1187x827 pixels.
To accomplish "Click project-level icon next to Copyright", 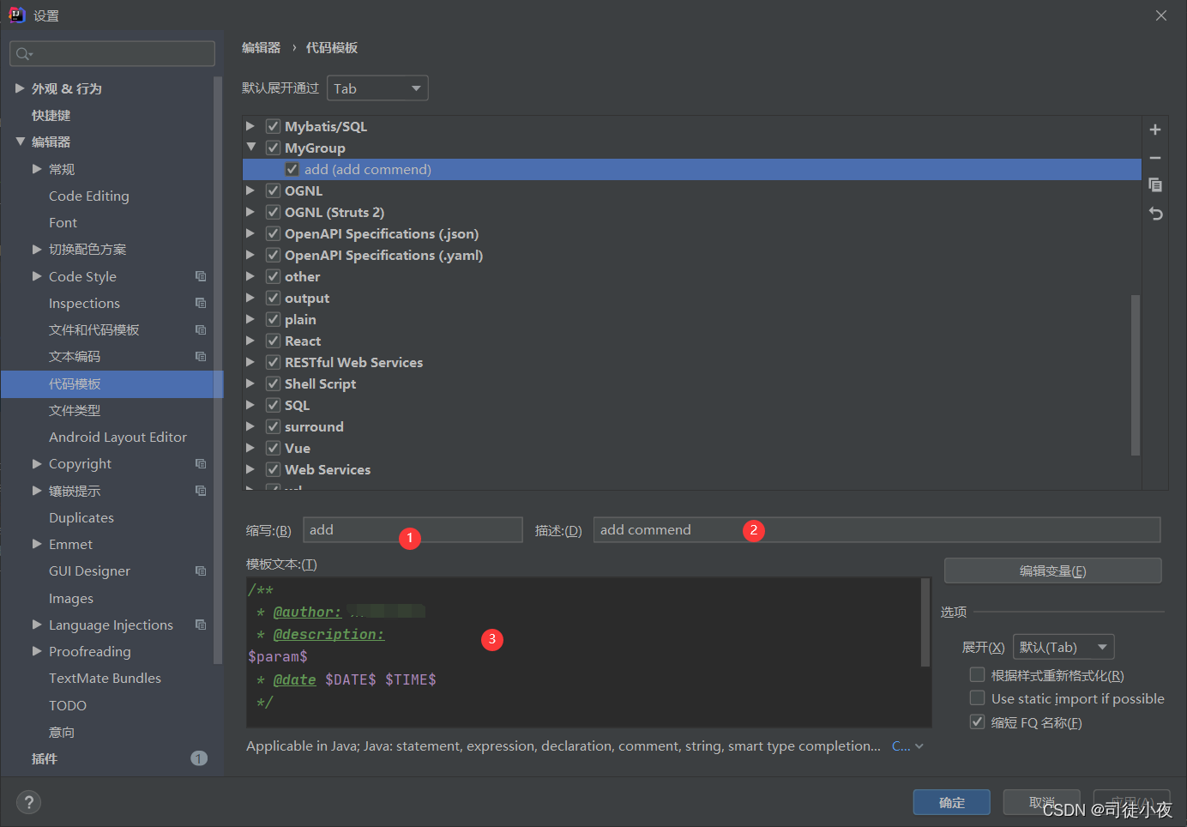I will pos(201,463).
